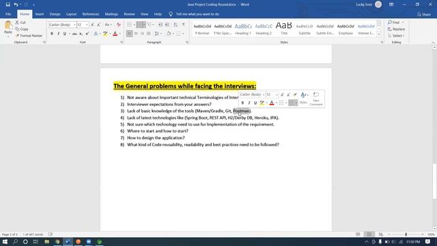Switch to the References tab
437x246 pixels.
pyautogui.click(x=91, y=14)
